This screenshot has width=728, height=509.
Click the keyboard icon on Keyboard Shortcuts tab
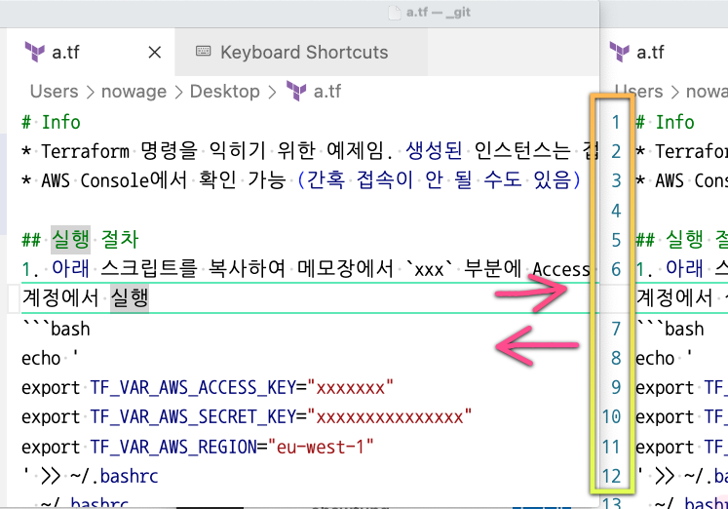point(203,51)
